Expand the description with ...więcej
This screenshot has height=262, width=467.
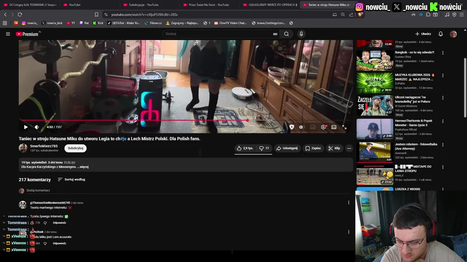click(83, 167)
